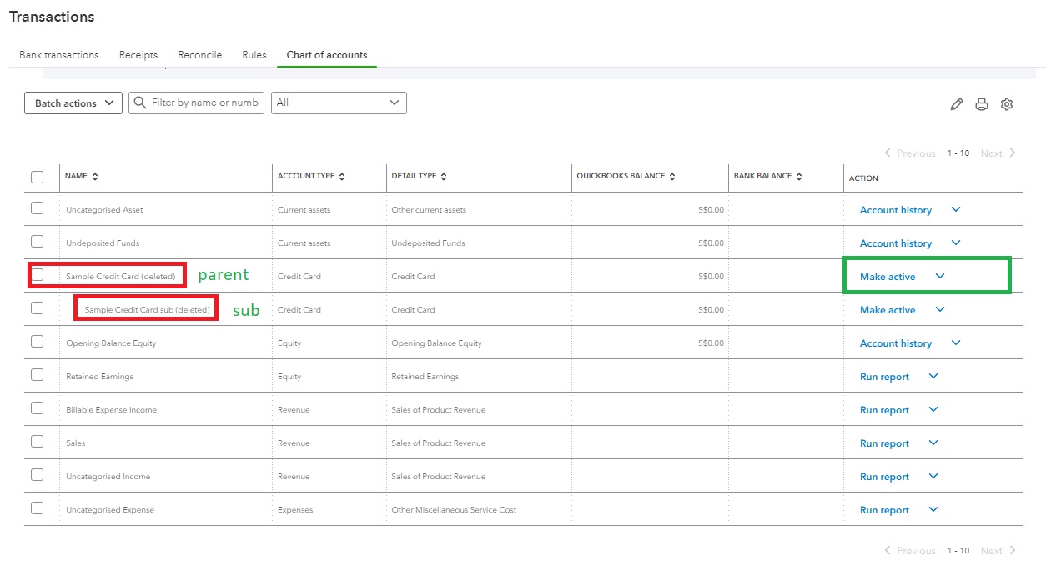The width and height of the screenshot is (1046, 571).
Task: Open the gear settings icon
Action: click(x=1007, y=104)
